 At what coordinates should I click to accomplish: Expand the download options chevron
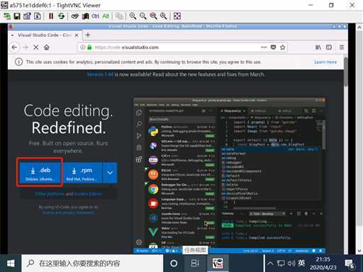[x=110, y=173]
